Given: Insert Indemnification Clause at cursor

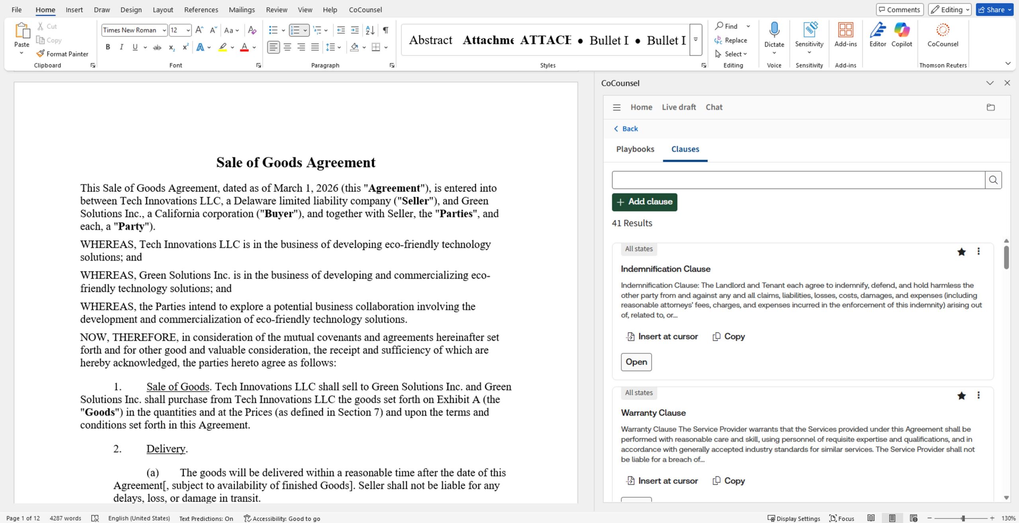Looking at the screenshot, I should [662, 337].
